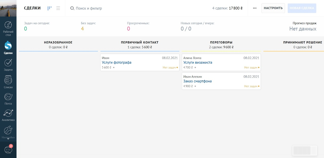Open Рабочий стол dashboard in sidebar

[8, 29]
